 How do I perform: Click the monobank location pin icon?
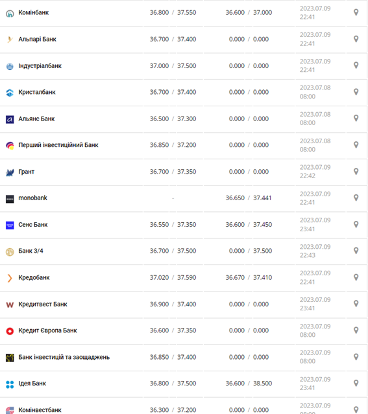pos(356,198)
